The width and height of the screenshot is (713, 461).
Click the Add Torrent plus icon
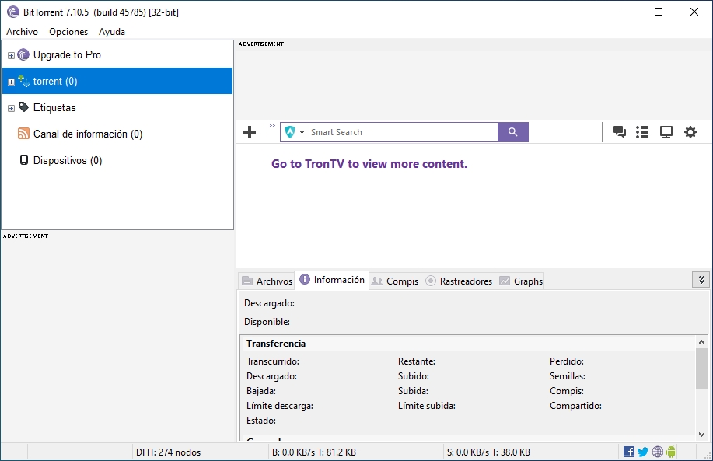pos(250,132)
